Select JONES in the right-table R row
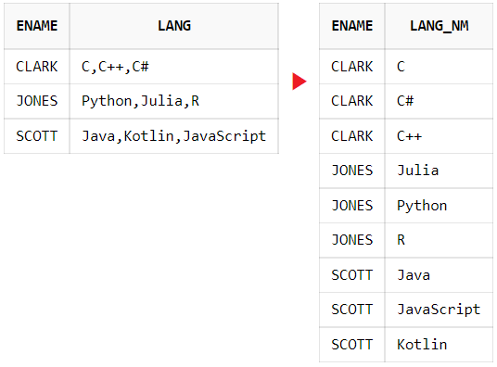This screenshot has width=497, height=367. (351, 240)
